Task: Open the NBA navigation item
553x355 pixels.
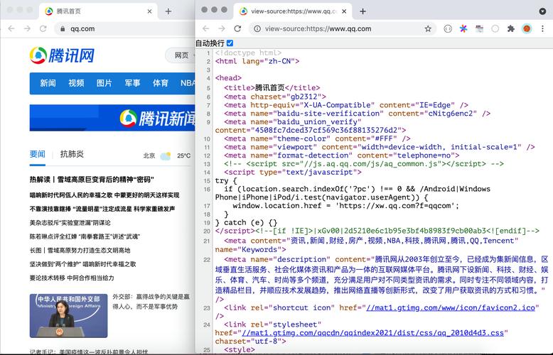Action: (188, 83)
